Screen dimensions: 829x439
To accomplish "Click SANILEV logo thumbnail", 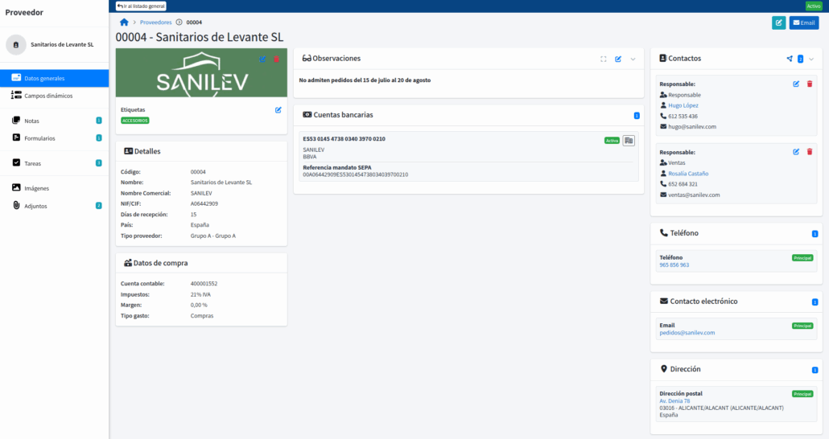I will pos(201,73).
